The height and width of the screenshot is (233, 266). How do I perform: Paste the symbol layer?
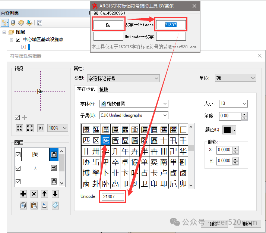click(x=34, y=206)
